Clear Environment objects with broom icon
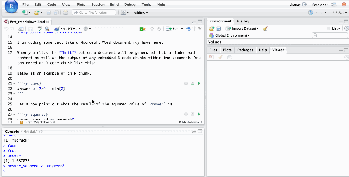This screenshot has height=177, width=349. point(265,28)
